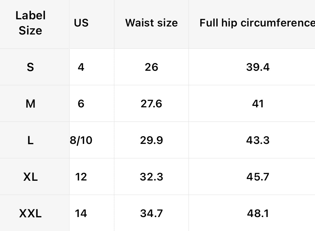Click the Waist size column header
The width and height of the screenshot is (315, 231).
click(x=151, y=23)
